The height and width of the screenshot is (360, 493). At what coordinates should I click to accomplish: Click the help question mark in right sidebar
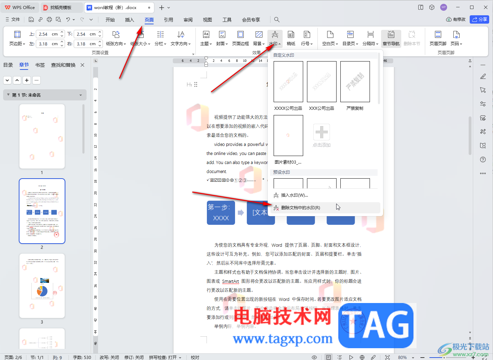pos(483,159)
